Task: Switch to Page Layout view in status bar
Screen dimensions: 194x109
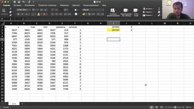Action: pos(156,107)
